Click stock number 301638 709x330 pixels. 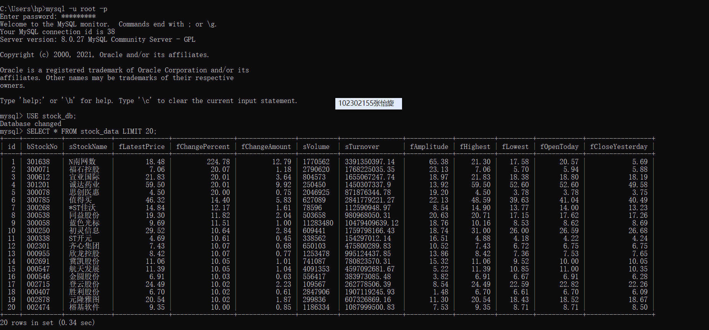coord(38,162)
